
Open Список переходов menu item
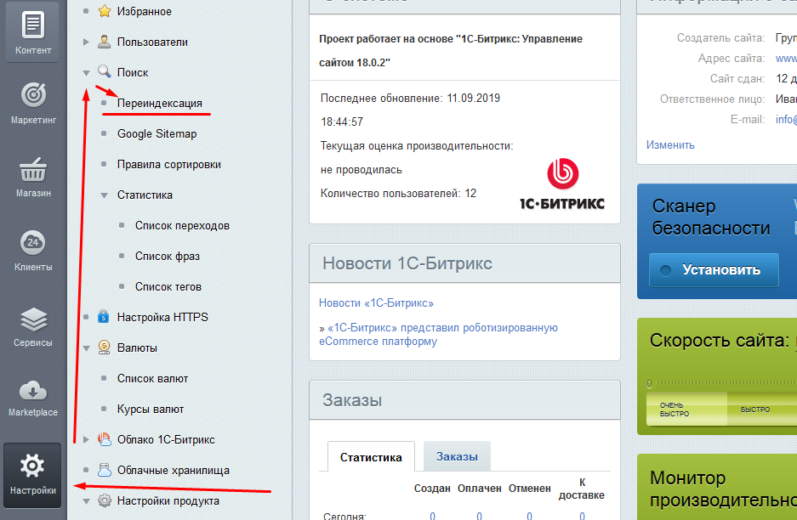coord(182,225)
